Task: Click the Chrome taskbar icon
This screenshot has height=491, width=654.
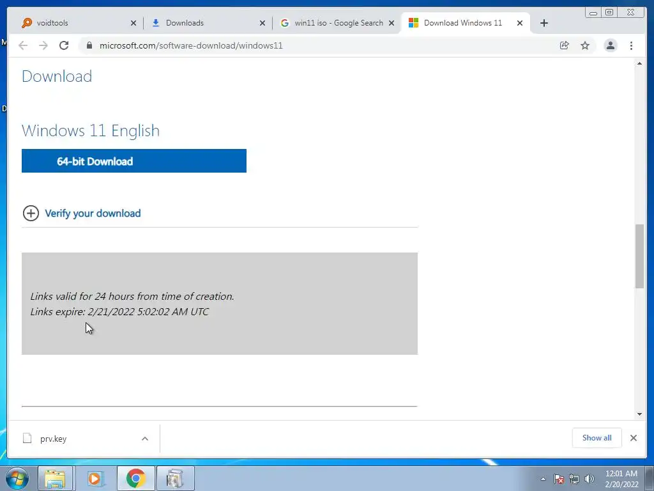Action: click(135, 478)
